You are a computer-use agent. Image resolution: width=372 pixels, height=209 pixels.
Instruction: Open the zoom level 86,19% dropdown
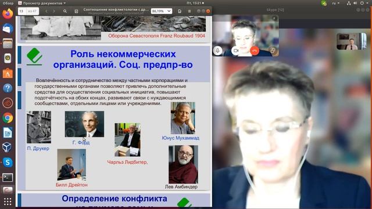(x=162, y=11)
